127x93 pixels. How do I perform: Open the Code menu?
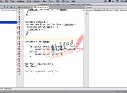(29, 1)
